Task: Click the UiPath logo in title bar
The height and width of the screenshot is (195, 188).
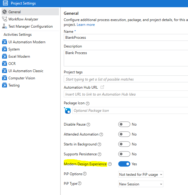Action: tap(5, 3)
